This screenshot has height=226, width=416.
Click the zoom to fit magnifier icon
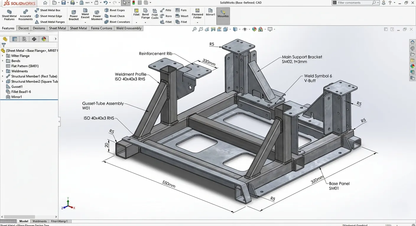point(194,29)
